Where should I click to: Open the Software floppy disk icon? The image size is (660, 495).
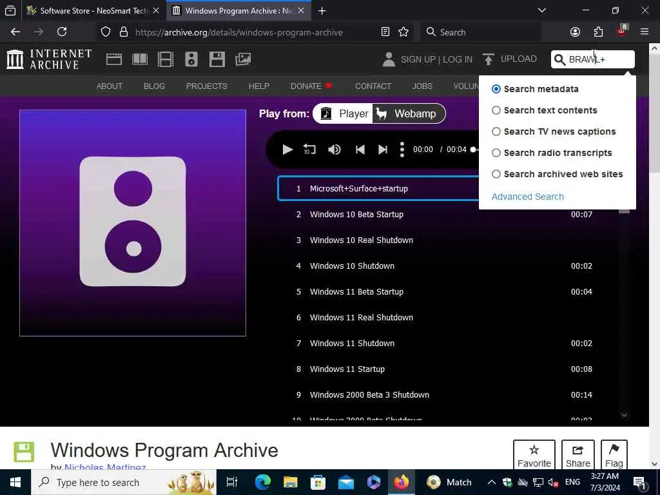tap(217, 59)
